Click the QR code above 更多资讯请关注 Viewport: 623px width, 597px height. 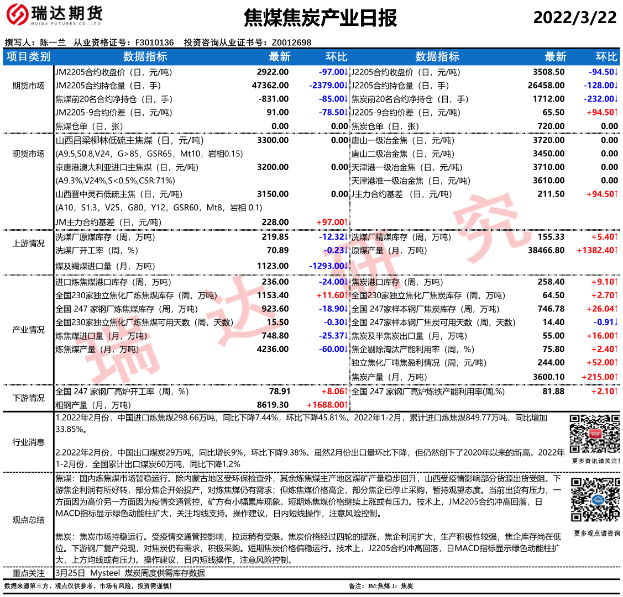coord(595,434)
